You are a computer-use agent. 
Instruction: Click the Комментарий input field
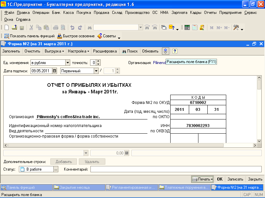pos(176,169)
